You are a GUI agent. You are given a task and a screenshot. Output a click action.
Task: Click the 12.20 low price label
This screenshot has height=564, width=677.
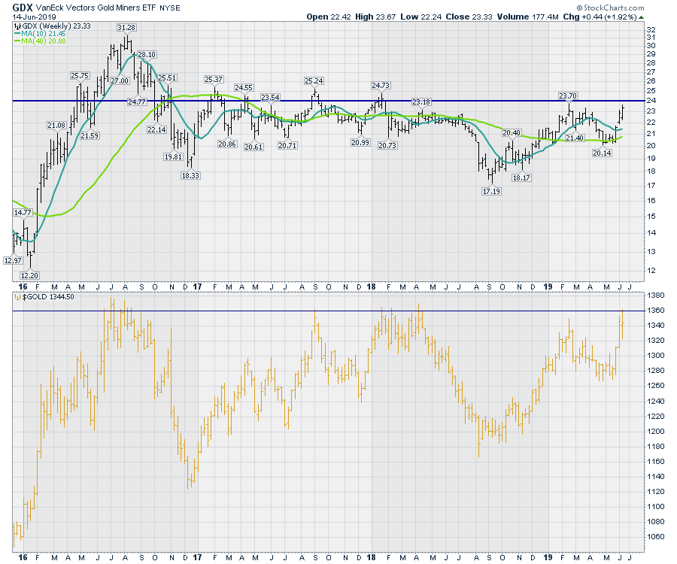tap(31, 275)
